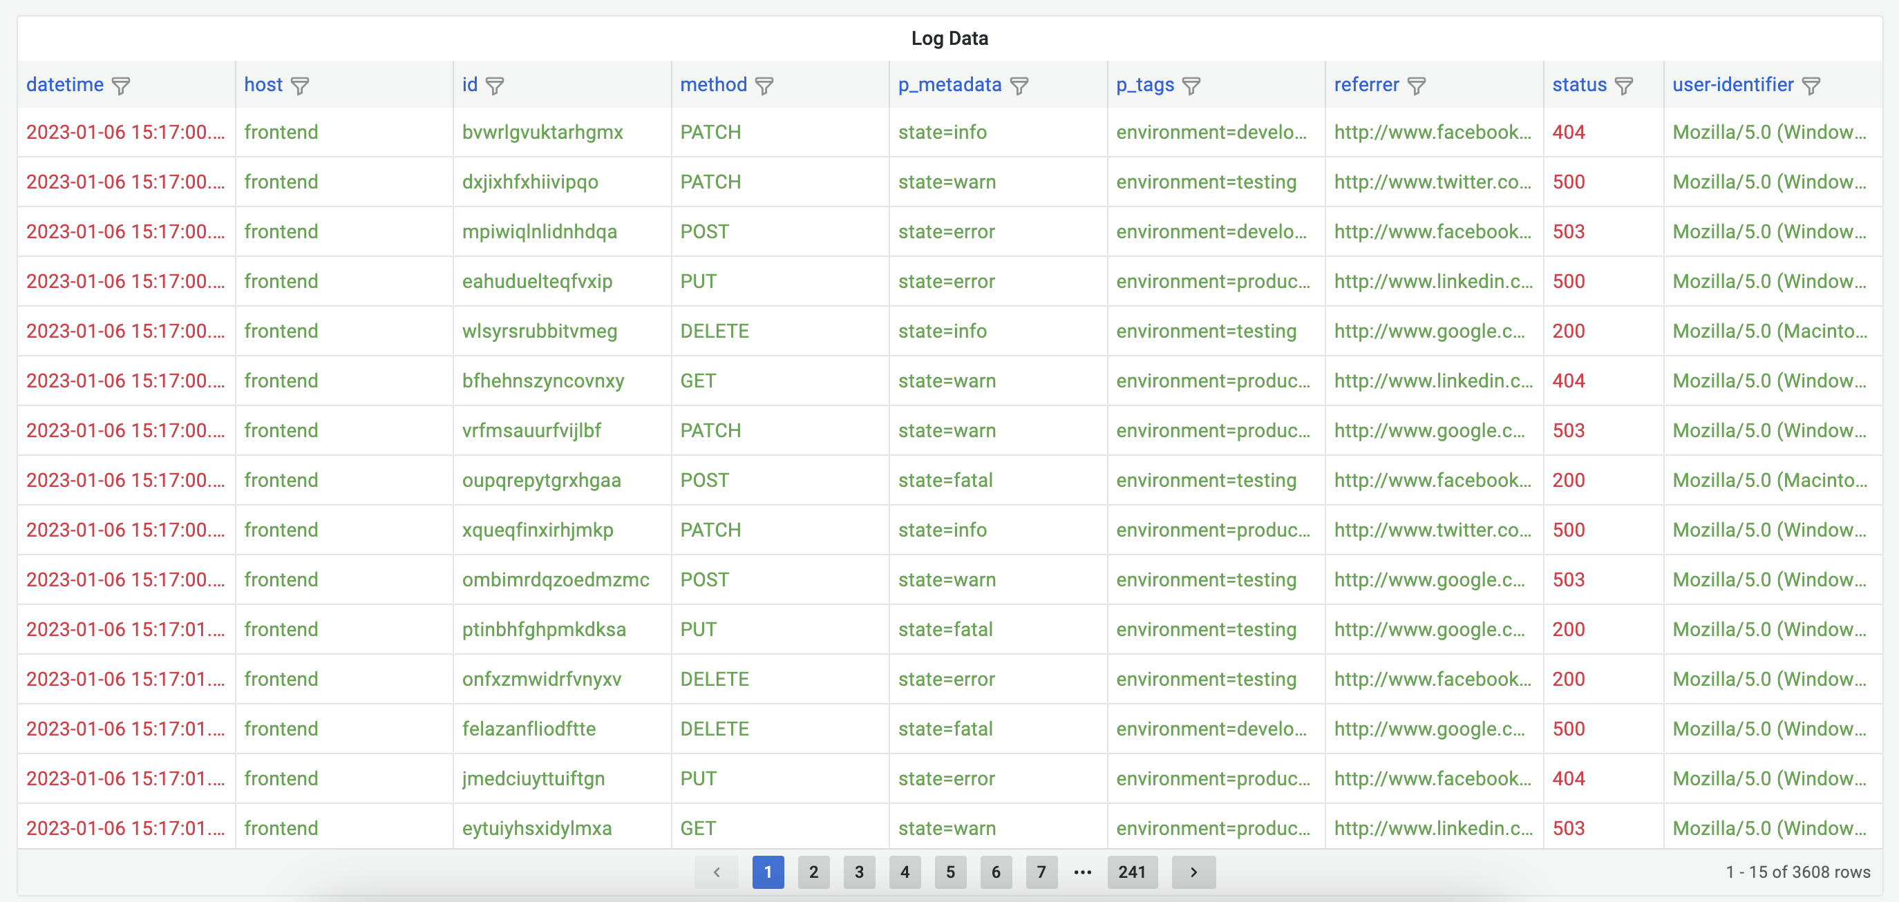The image size is (1899, 902).
Task: Click status 503 in the eytuiyhsxidylmxa row
Action: point(1569,828)
